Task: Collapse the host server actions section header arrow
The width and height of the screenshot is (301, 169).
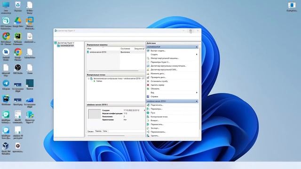Action: [197, 47]
